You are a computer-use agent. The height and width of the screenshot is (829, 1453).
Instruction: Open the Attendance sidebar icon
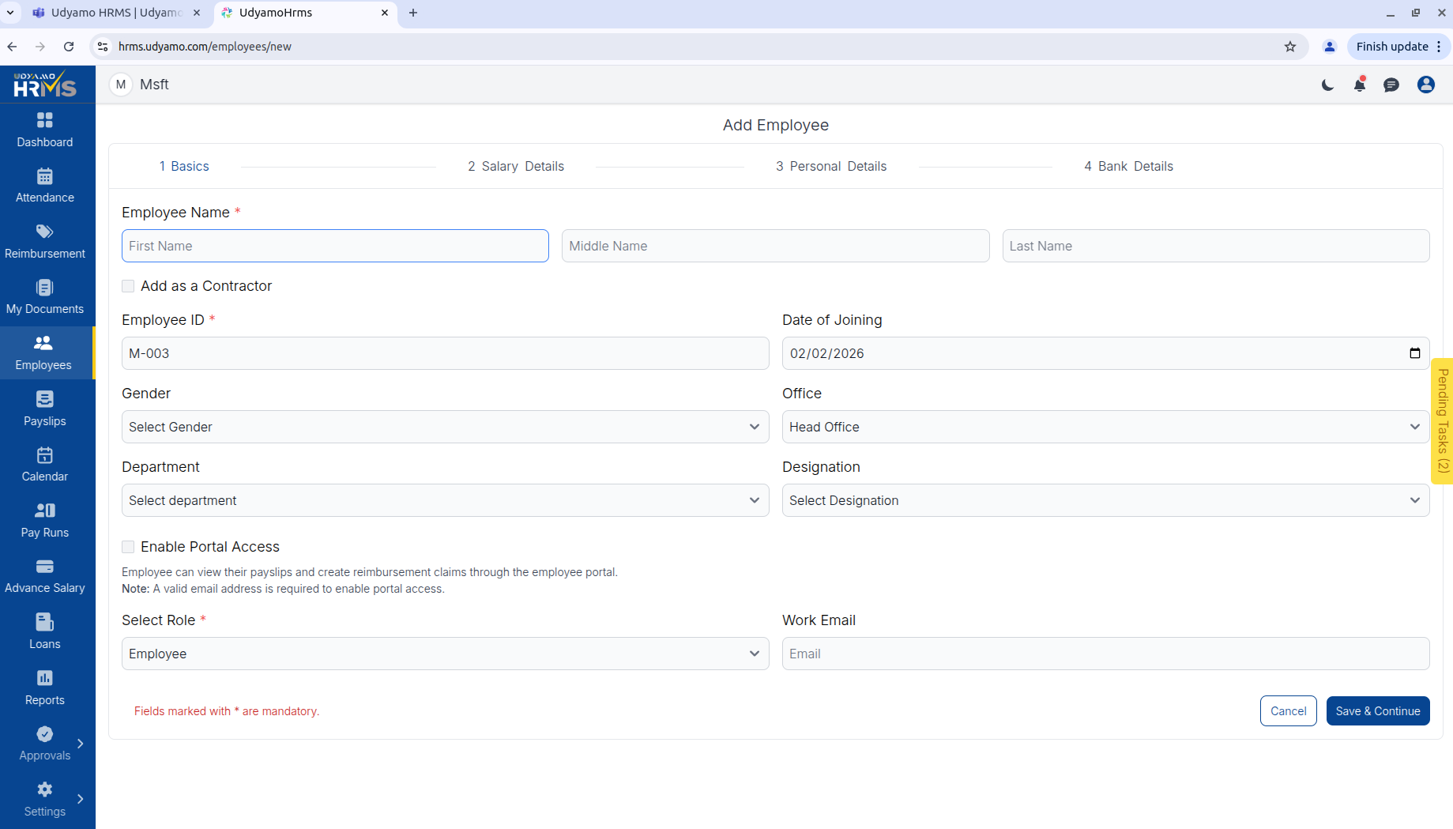point(45,176)
